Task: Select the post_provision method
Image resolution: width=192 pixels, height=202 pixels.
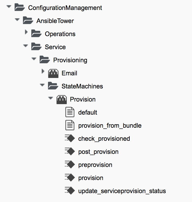Action: pos(98,152)
